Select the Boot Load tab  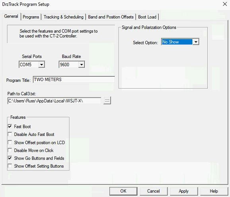coord(147,17)
